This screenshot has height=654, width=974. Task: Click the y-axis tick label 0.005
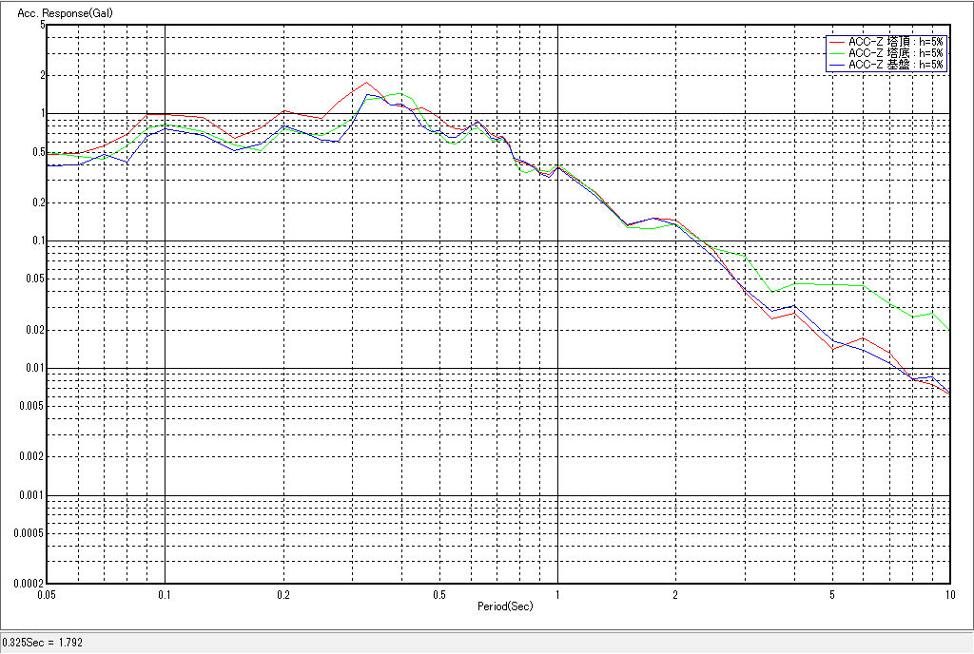[x=31, y=406]
